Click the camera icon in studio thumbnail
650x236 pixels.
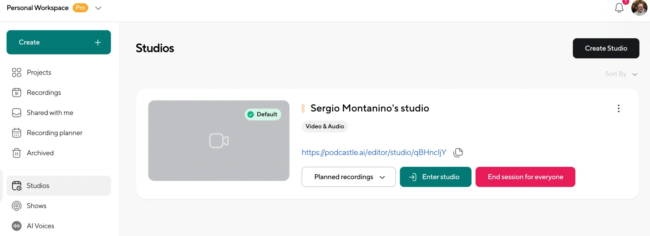[219, 141]
